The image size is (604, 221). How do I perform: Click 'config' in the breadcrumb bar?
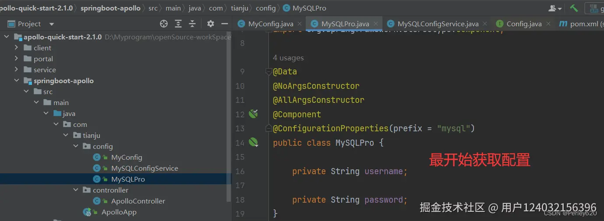click(265, 8)
